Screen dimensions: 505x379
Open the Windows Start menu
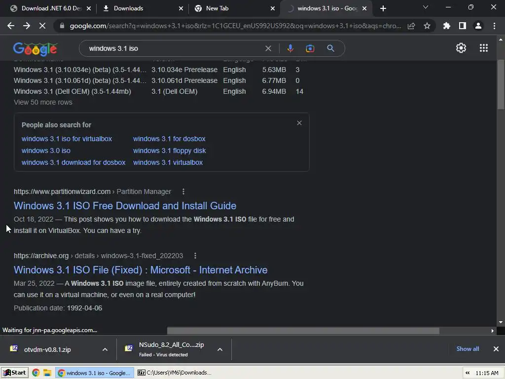(x=14, y=373)
